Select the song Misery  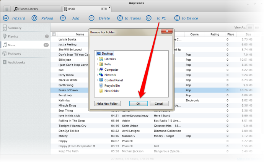coord(63,136)
